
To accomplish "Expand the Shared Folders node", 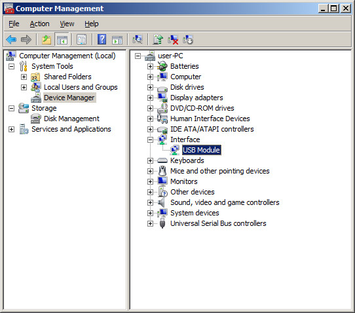I will (24, 77).
